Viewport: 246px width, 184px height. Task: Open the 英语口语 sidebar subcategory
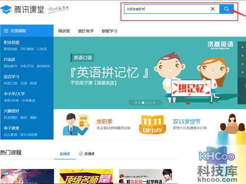(x=10, y=83)
